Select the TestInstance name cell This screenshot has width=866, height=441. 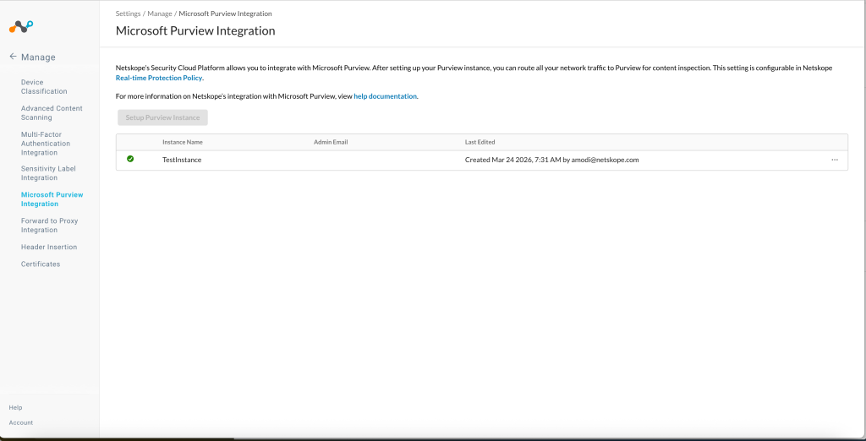tap(182, 160)
